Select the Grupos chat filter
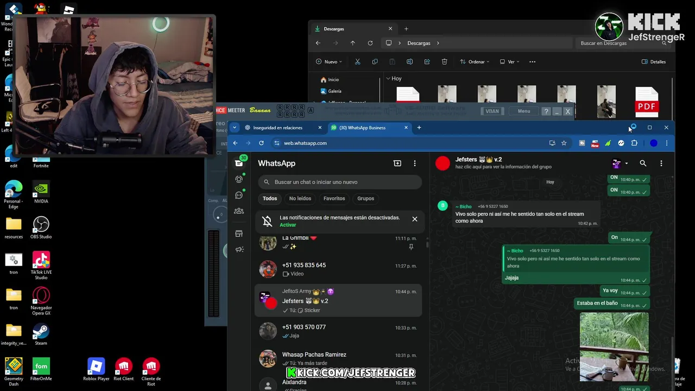 (x=365, y=198)
